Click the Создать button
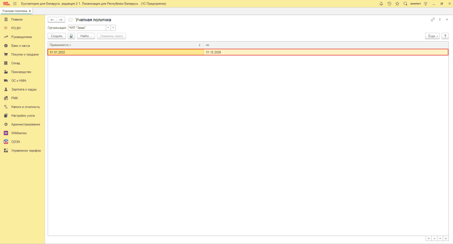The height and width of the screenshot is (244, 453). pyautogui.click(x=57, y=36)
